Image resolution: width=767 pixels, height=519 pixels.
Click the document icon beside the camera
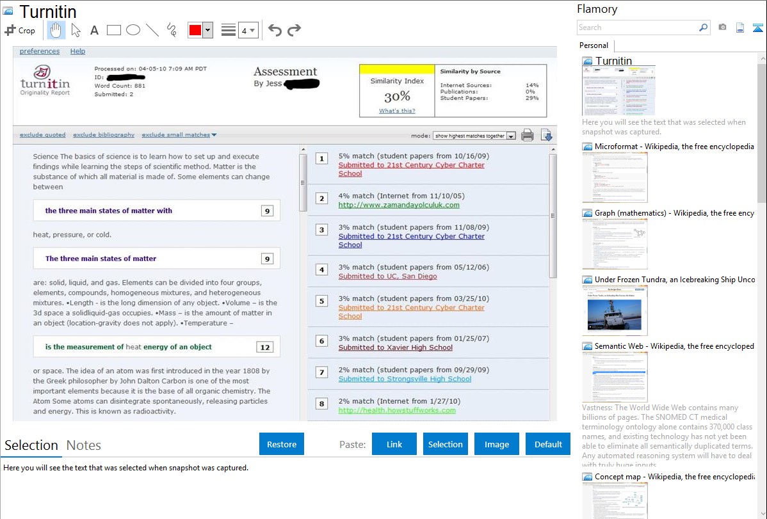pos(740,28)
